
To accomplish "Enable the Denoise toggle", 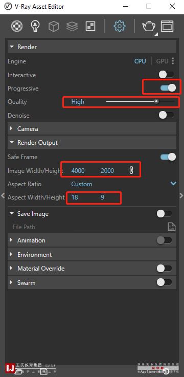I will (166, 115).
